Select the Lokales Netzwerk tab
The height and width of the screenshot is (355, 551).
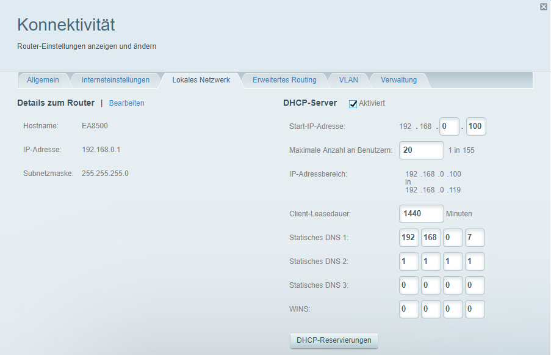click(201, 80)
